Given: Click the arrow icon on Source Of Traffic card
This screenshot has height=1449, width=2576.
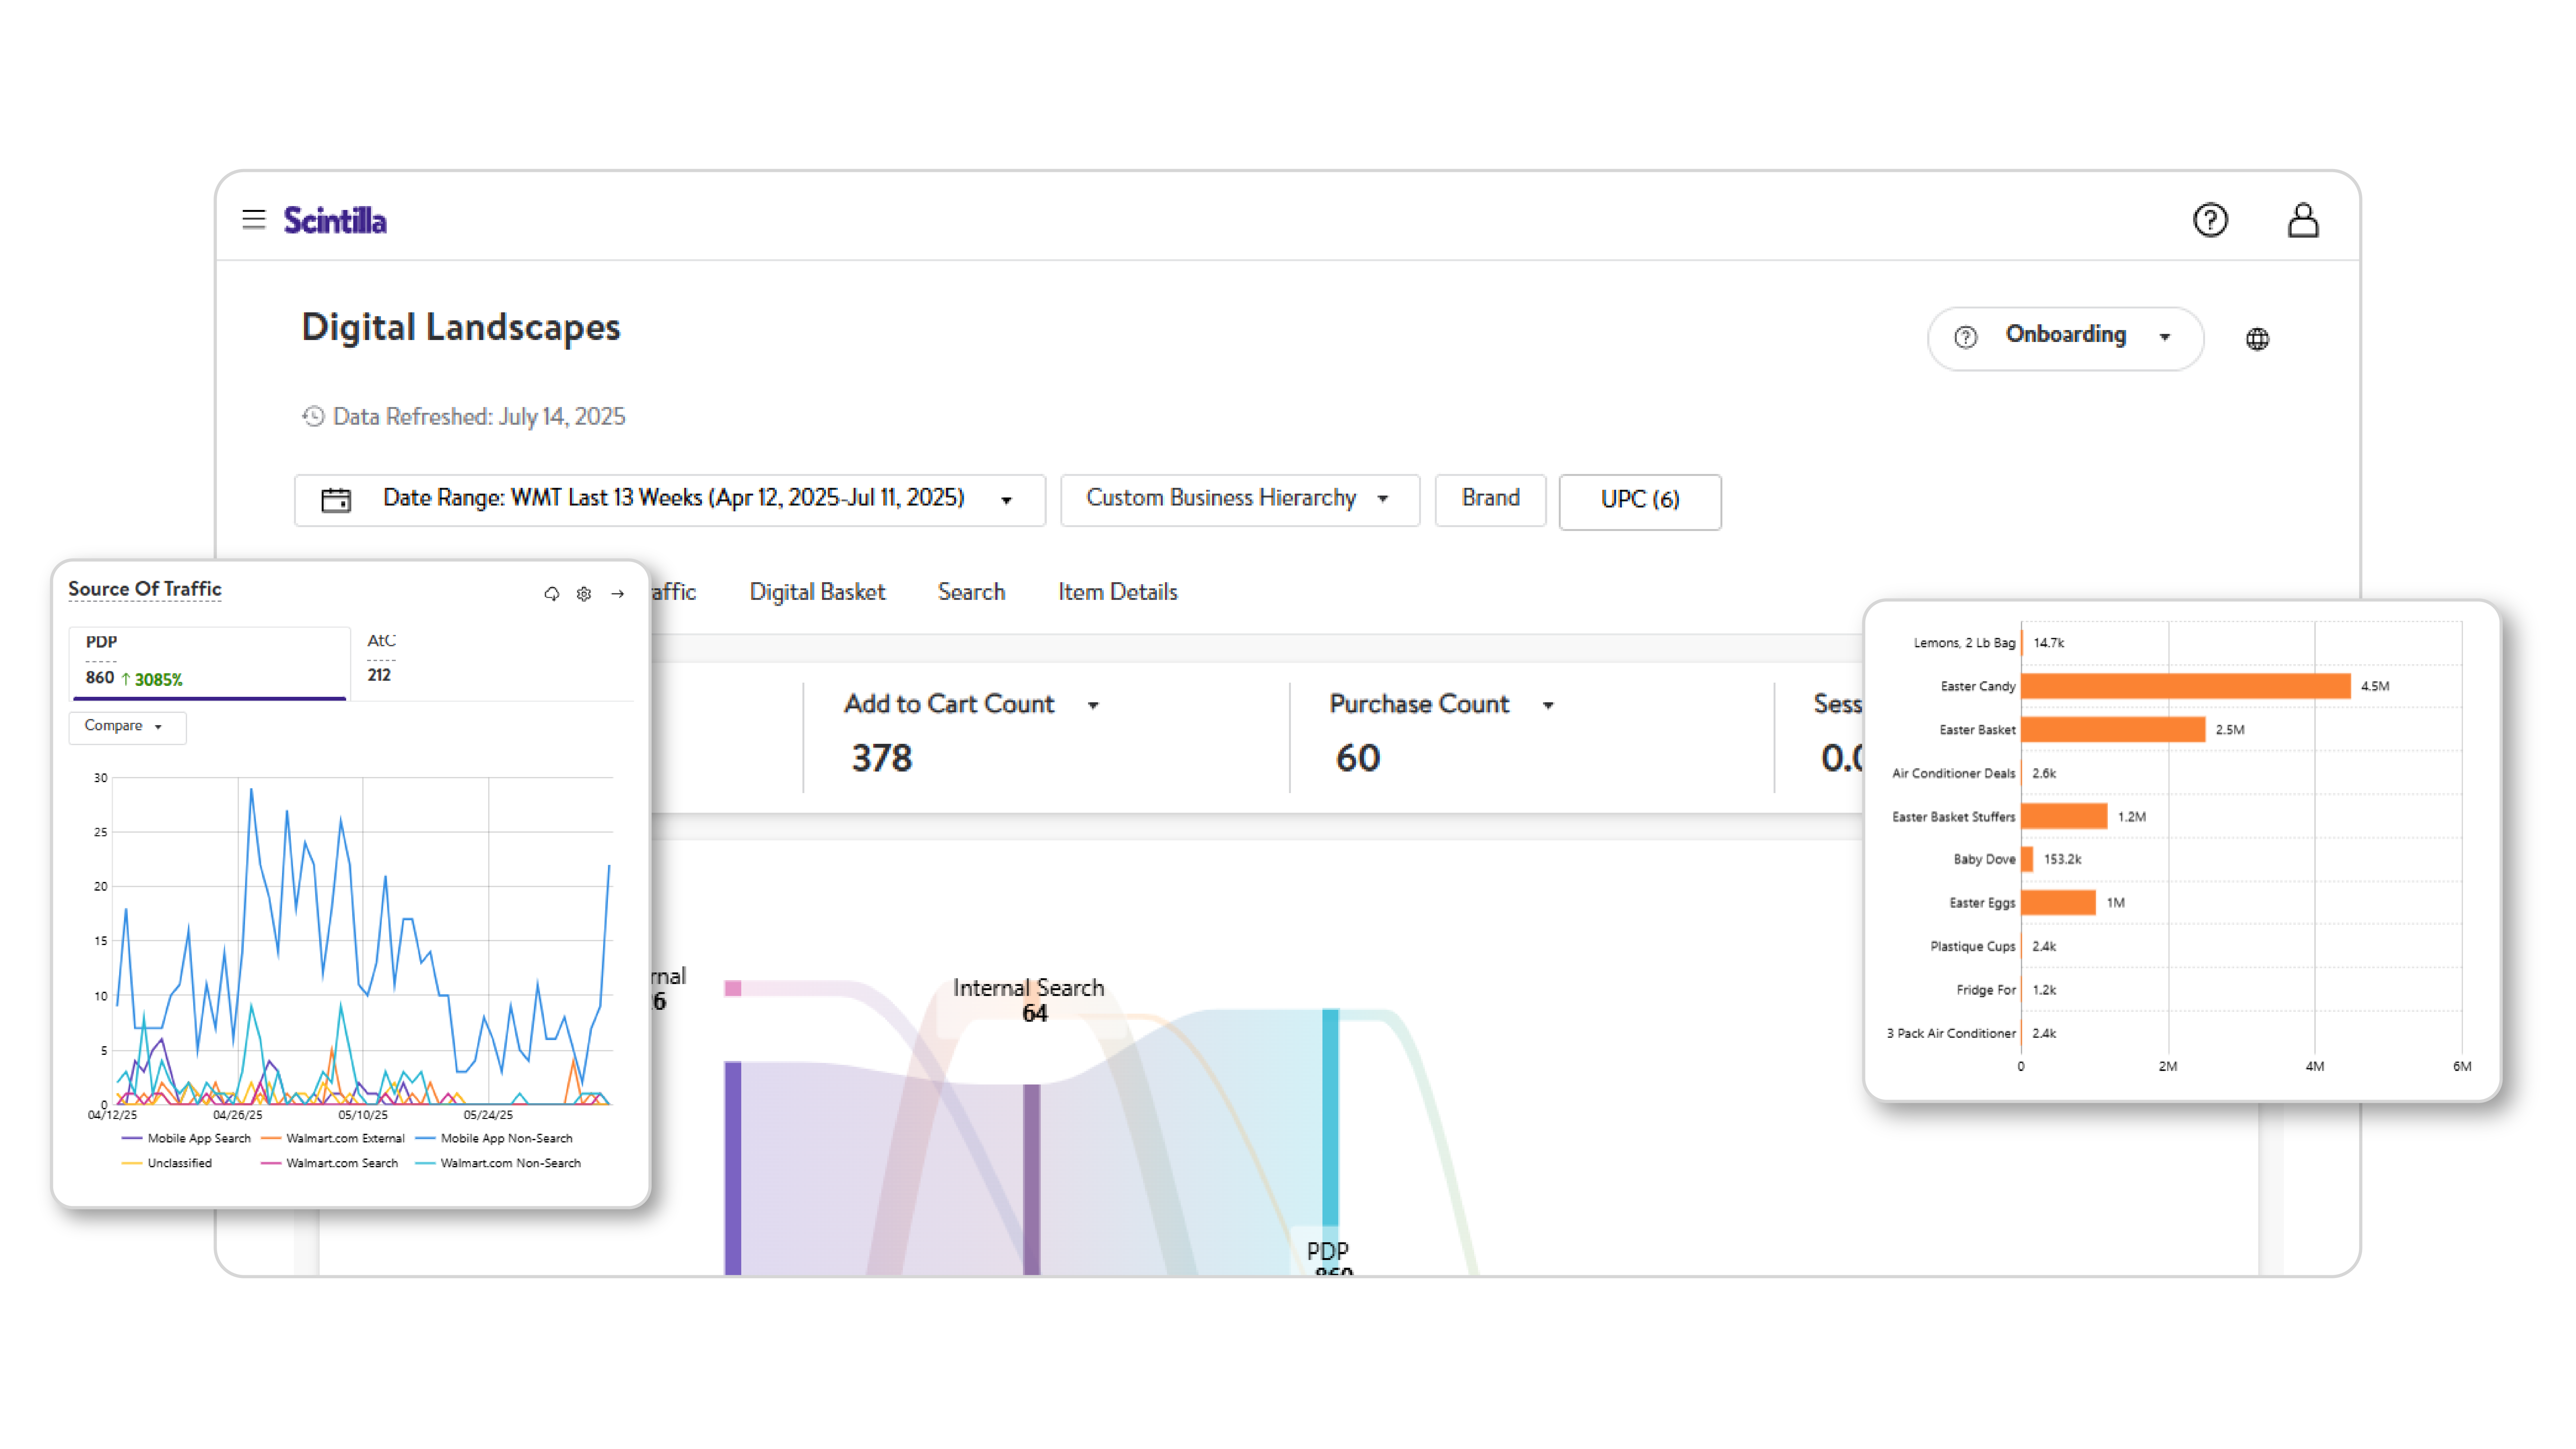Looking at the screenshot, I should coord(618,594).
